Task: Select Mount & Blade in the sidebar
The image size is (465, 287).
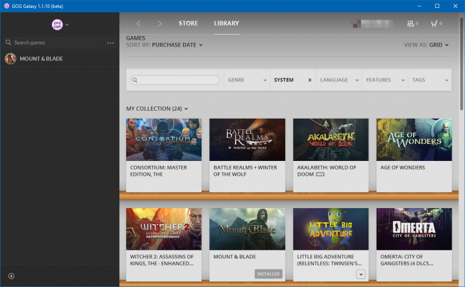Action: pos(59,59)
